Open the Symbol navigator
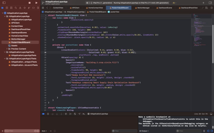This screenshot has height=133, width=214. point(11,8)
